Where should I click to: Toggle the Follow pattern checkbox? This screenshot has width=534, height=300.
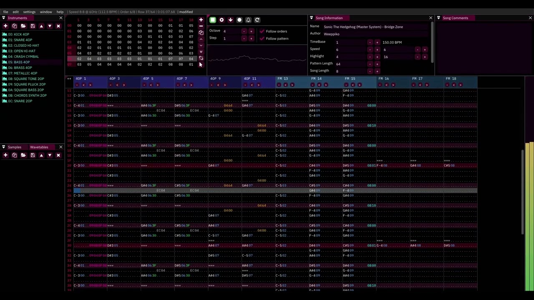[x=262, y=38]
